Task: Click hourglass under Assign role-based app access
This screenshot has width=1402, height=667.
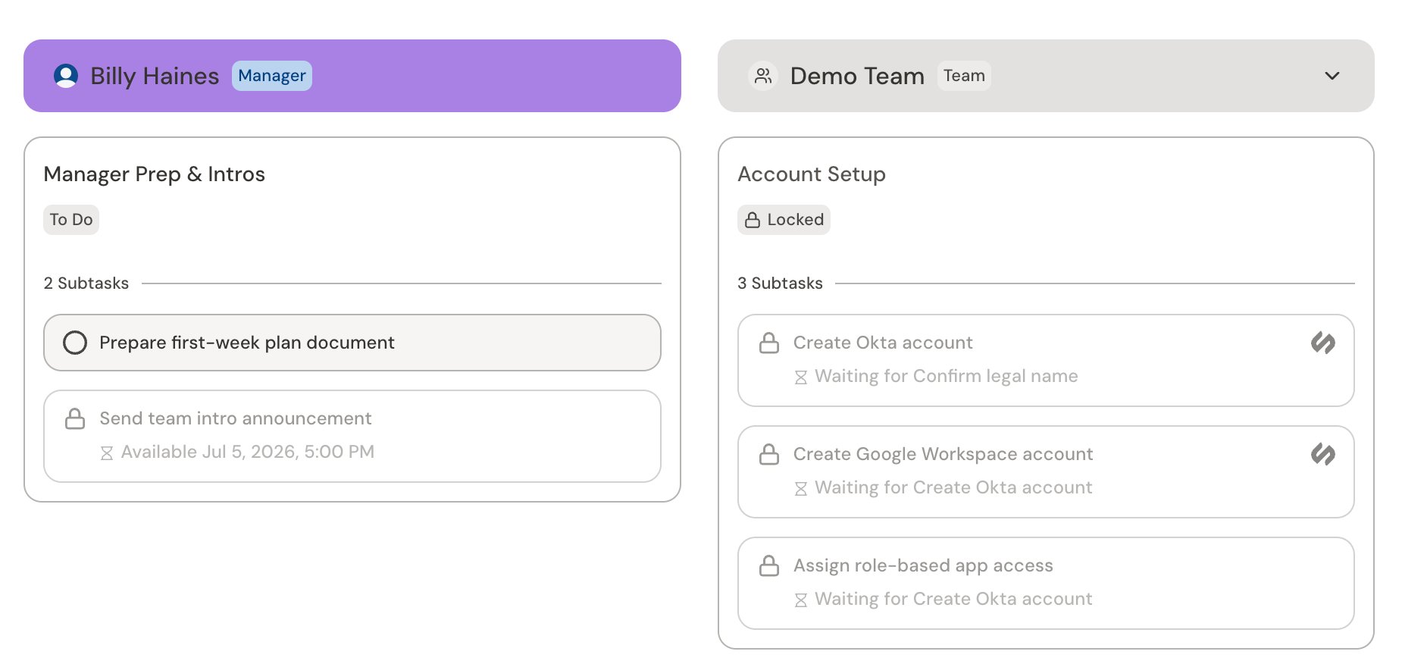Action: (800, 600)
